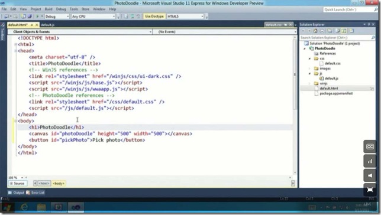Click the video volume speaker icon
Image resolution: width=381 pixels, height=215 pixels.
point(370,175)
